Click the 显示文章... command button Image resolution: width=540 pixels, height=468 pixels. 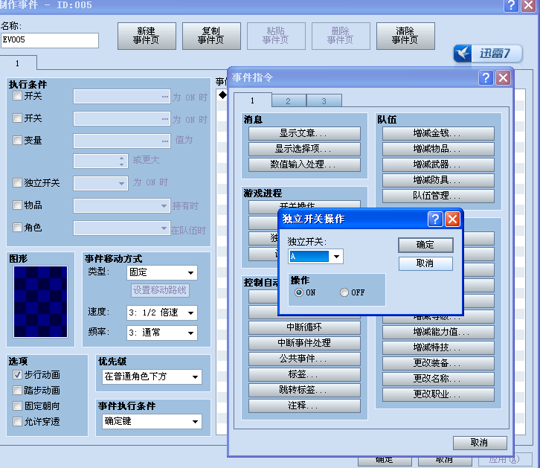(x=304, y=133)
